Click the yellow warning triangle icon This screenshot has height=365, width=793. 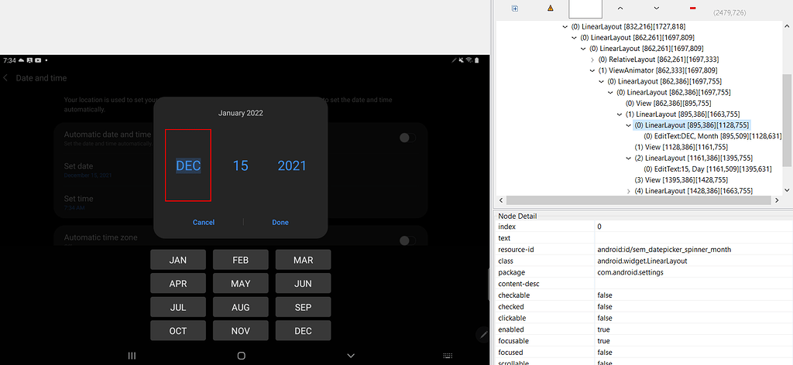coord(551,9)
